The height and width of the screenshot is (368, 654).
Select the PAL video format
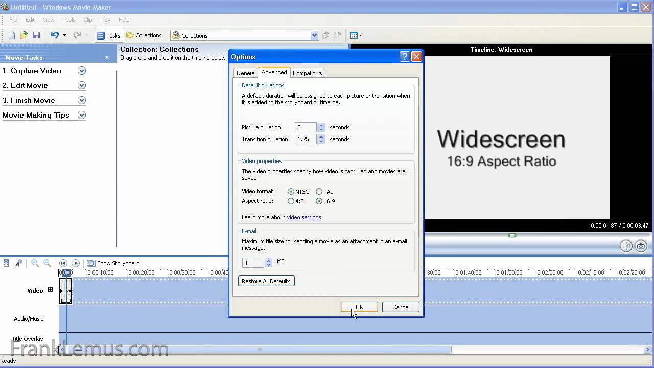pos(319,192)
